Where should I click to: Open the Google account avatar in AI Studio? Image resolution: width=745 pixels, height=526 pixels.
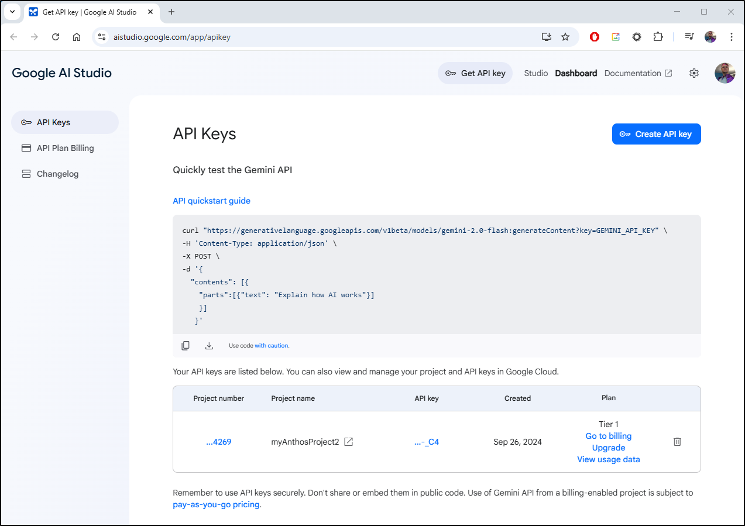pos(725,73)
